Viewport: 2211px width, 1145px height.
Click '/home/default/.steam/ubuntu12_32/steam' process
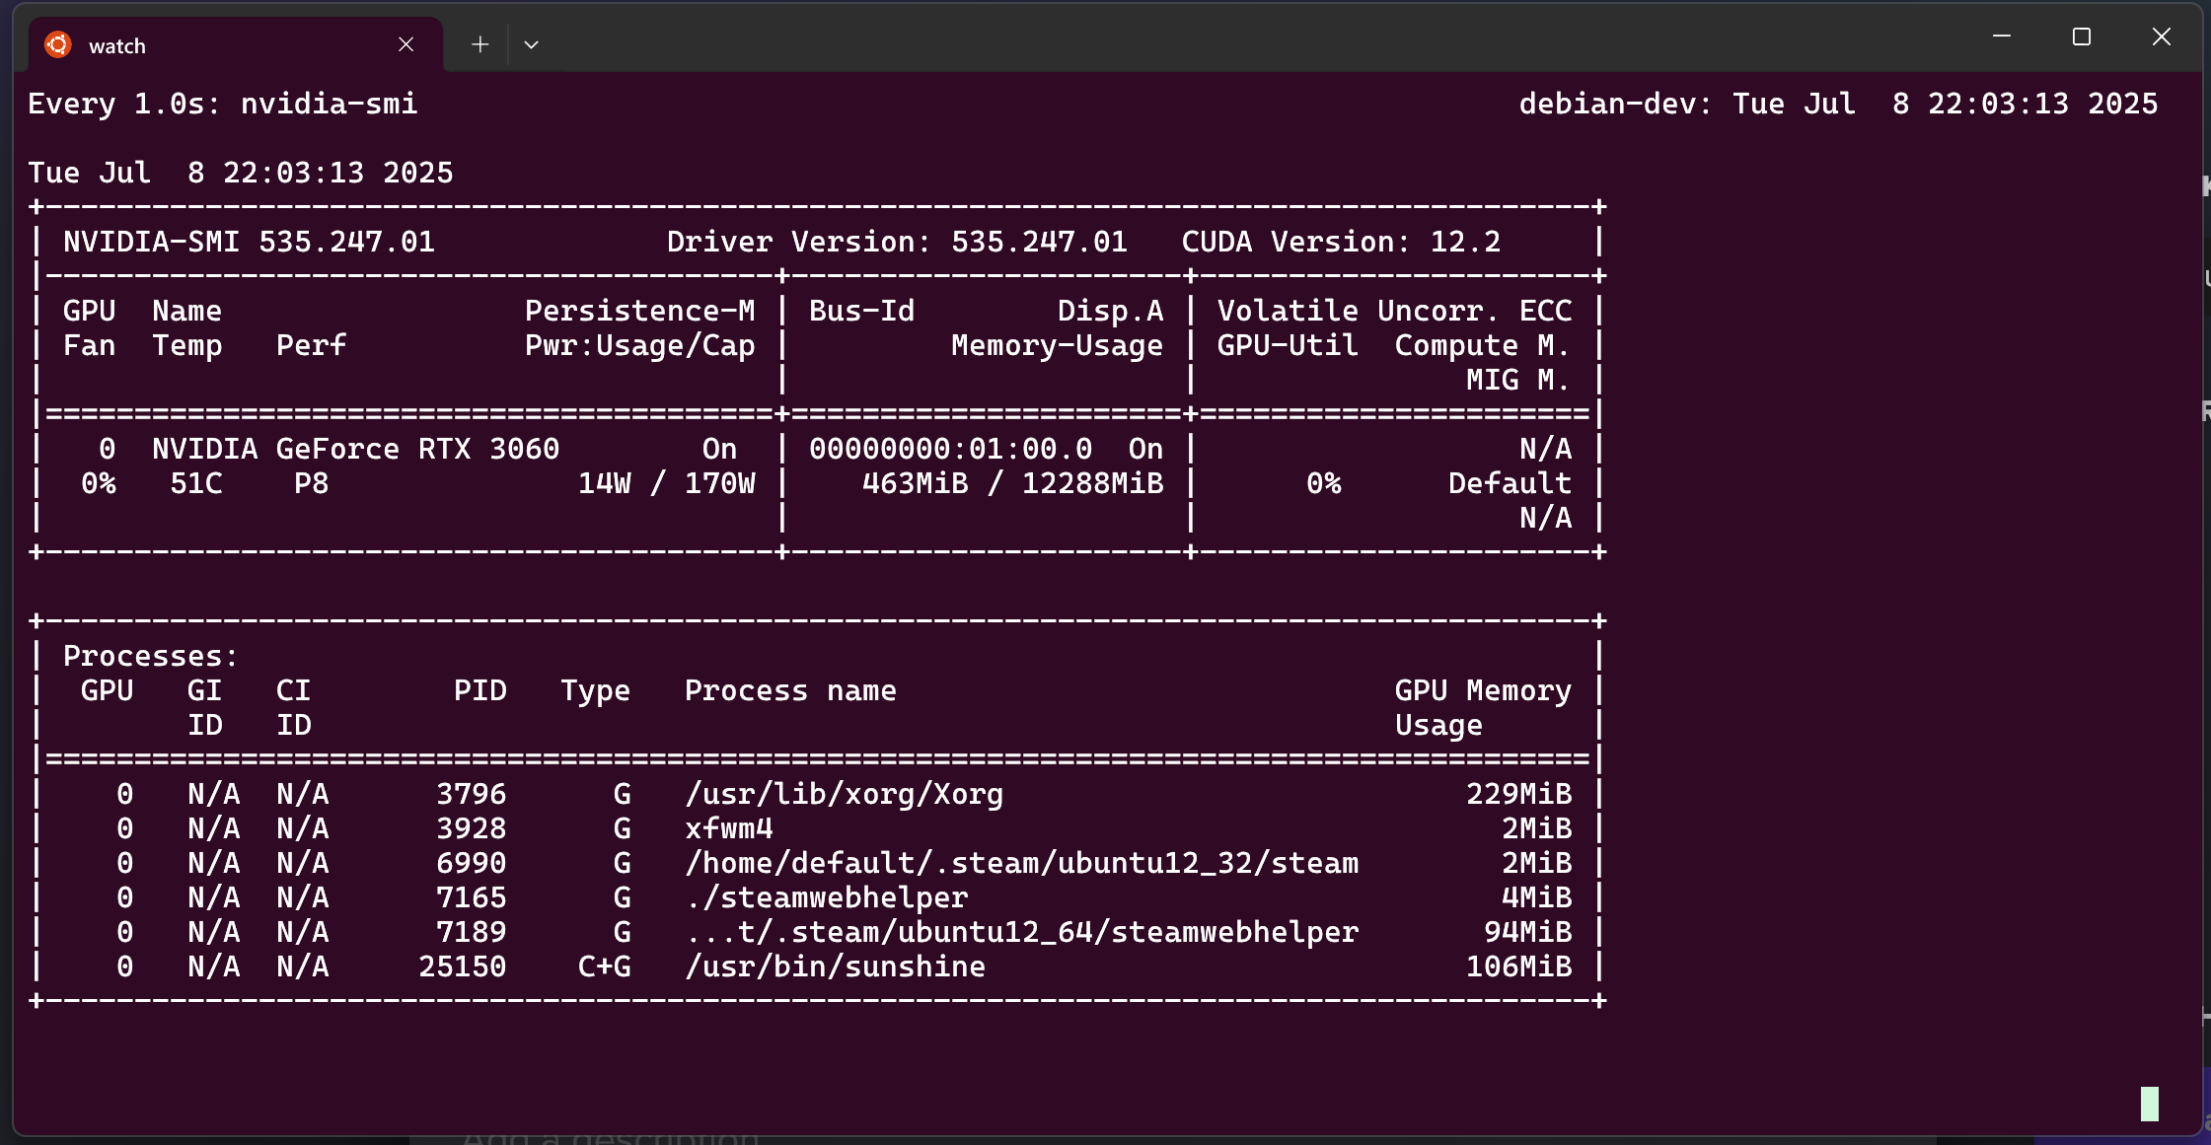pos(1021,863)
